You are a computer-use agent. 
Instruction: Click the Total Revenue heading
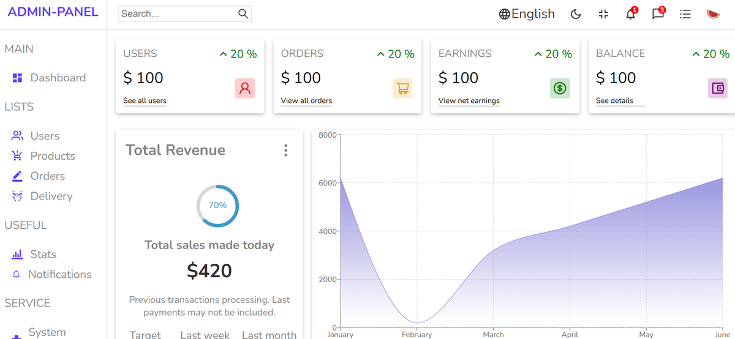click(x=175, y=151)
